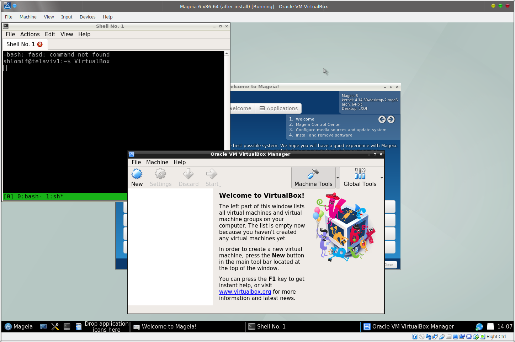Click the shared folders status icon
This screenshot has height=342, width=515.
click(x=449, y=336)
